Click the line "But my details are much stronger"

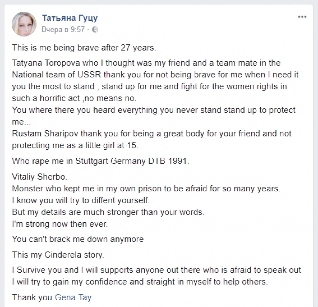(x=108, y=212)
